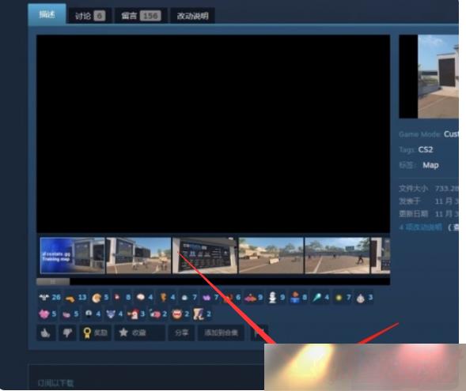
Task: Select the third thumbnail showing the dark scoreboard panel
Action: click(x=205, y=255)
